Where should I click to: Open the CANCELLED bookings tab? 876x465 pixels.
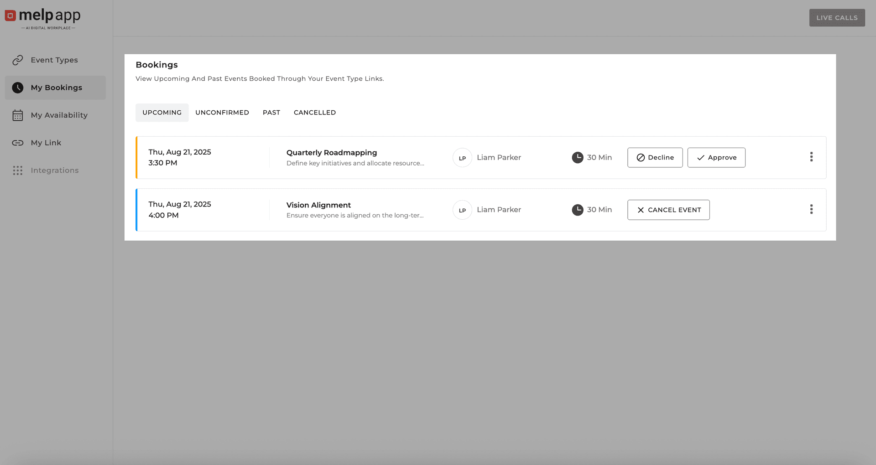click(314, 112)
